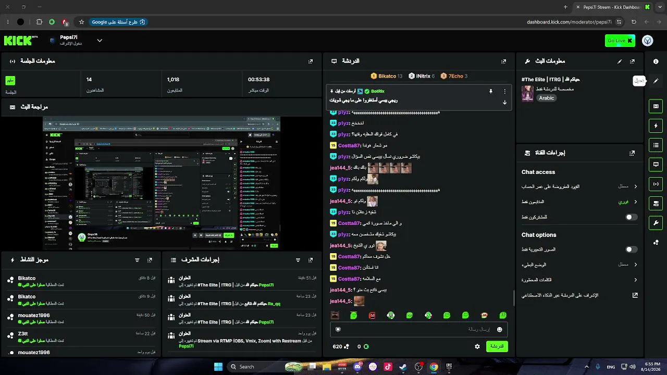This screenshot has height=375, width=667.
Task: Open TikTok from the taskbar
Action: click(388, 367)
